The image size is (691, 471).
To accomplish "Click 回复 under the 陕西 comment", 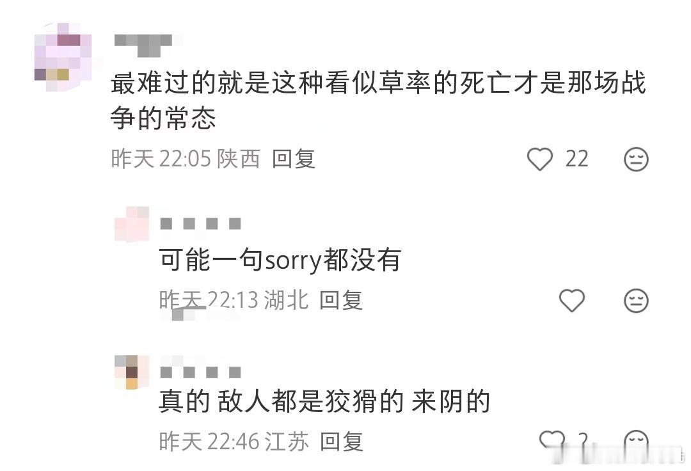I will click(294, 159).
